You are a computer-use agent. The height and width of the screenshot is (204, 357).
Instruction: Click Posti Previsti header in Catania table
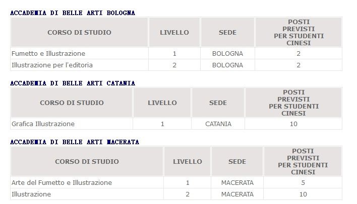click(x=293, y=103)
